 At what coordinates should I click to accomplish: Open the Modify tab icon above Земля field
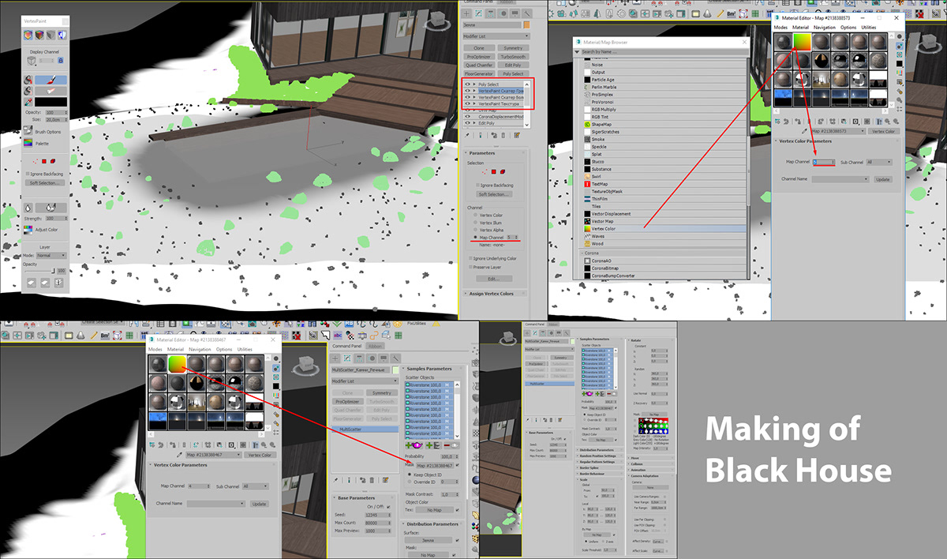480,13
